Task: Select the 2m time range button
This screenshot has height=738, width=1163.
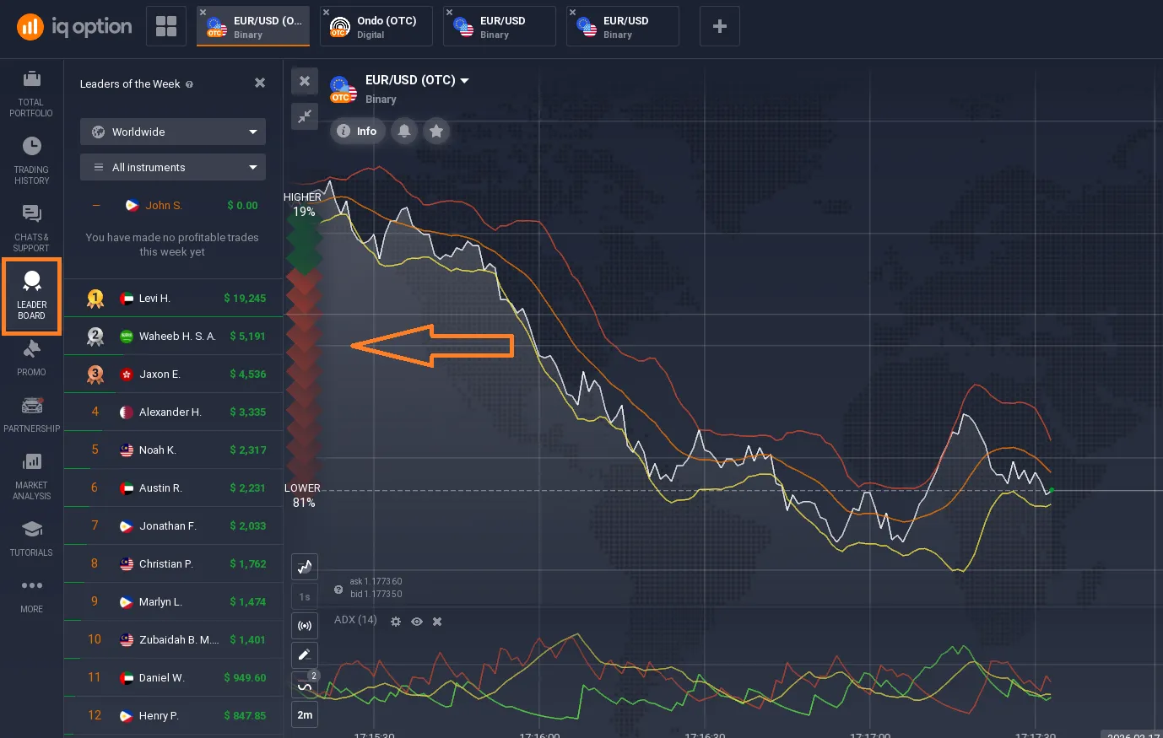Action: (x=305, y=714)
